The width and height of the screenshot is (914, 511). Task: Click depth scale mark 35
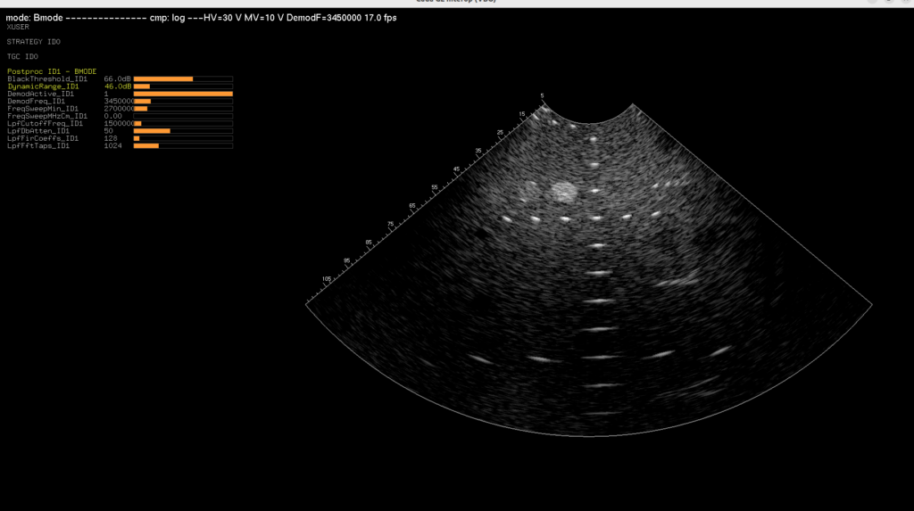(x=478, y=151)
